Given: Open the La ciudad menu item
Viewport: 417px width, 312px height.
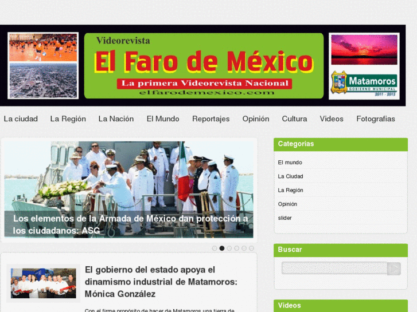Looking at the screenshot, I should [21, 119].
